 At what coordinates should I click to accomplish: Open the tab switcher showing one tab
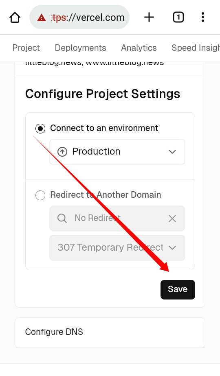pyautogui.click(x=178, y=17)
